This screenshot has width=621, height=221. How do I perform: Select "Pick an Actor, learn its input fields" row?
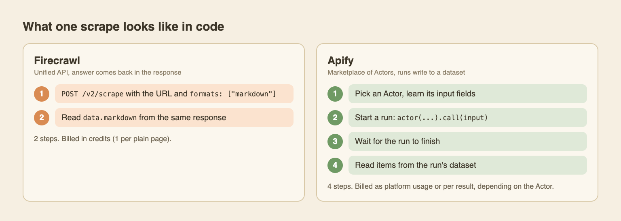point(468,94)
